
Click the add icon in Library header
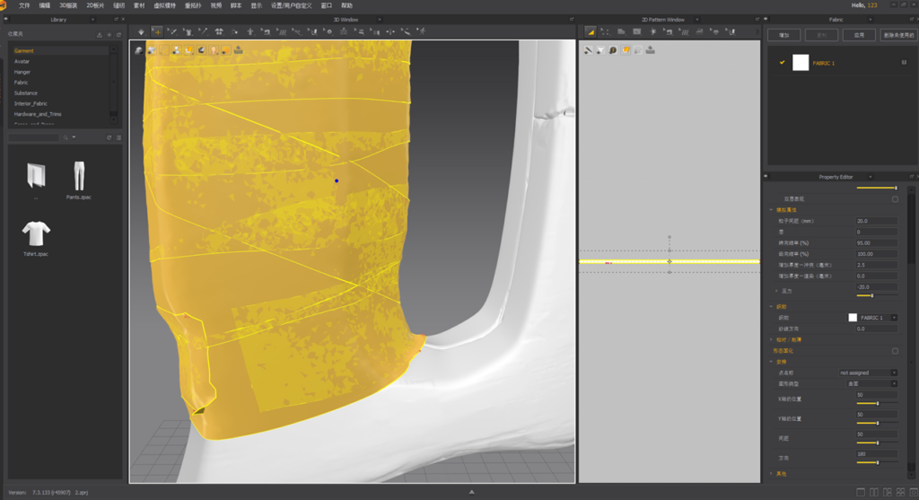click(x=109, y=34)
